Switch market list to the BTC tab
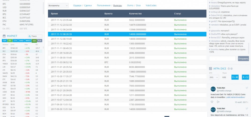251x117 pixels. (x=10, y=40)
